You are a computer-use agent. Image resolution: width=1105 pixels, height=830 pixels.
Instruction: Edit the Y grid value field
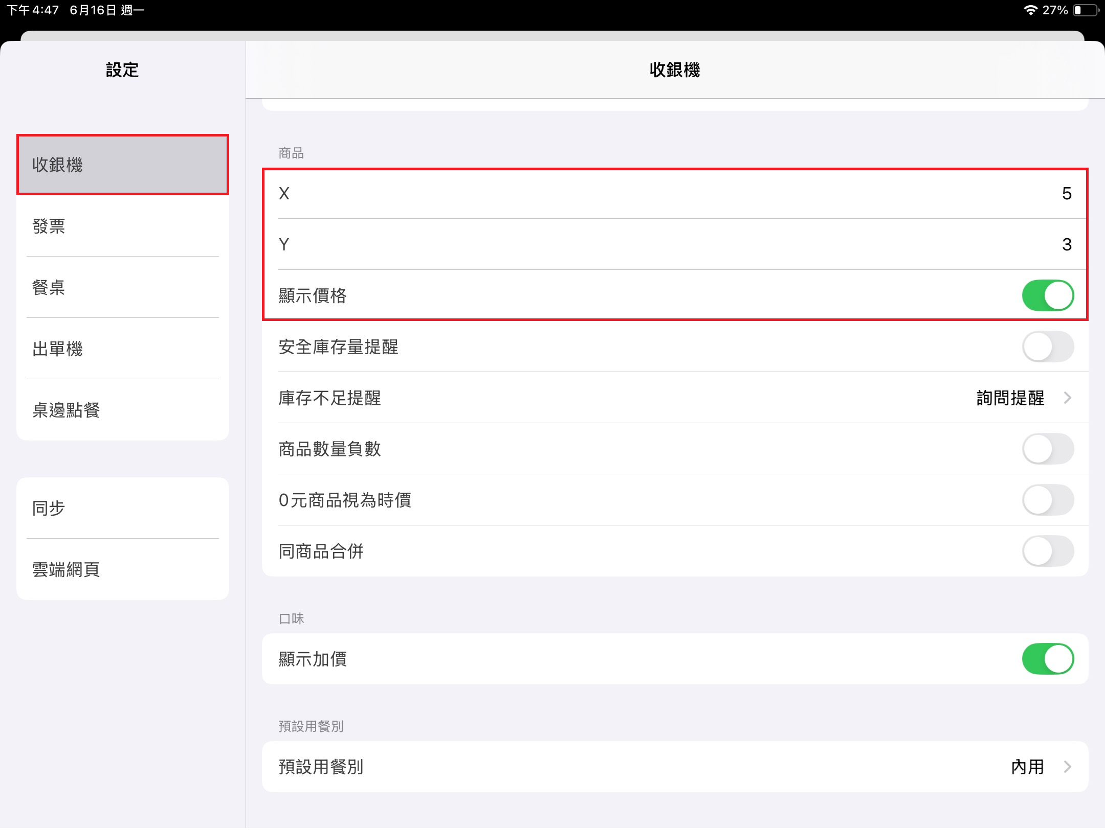tap(1066, 244)
